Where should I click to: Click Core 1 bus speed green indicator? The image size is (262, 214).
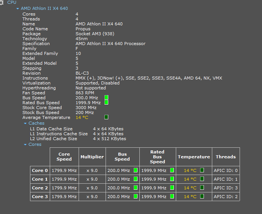point(136,179)
